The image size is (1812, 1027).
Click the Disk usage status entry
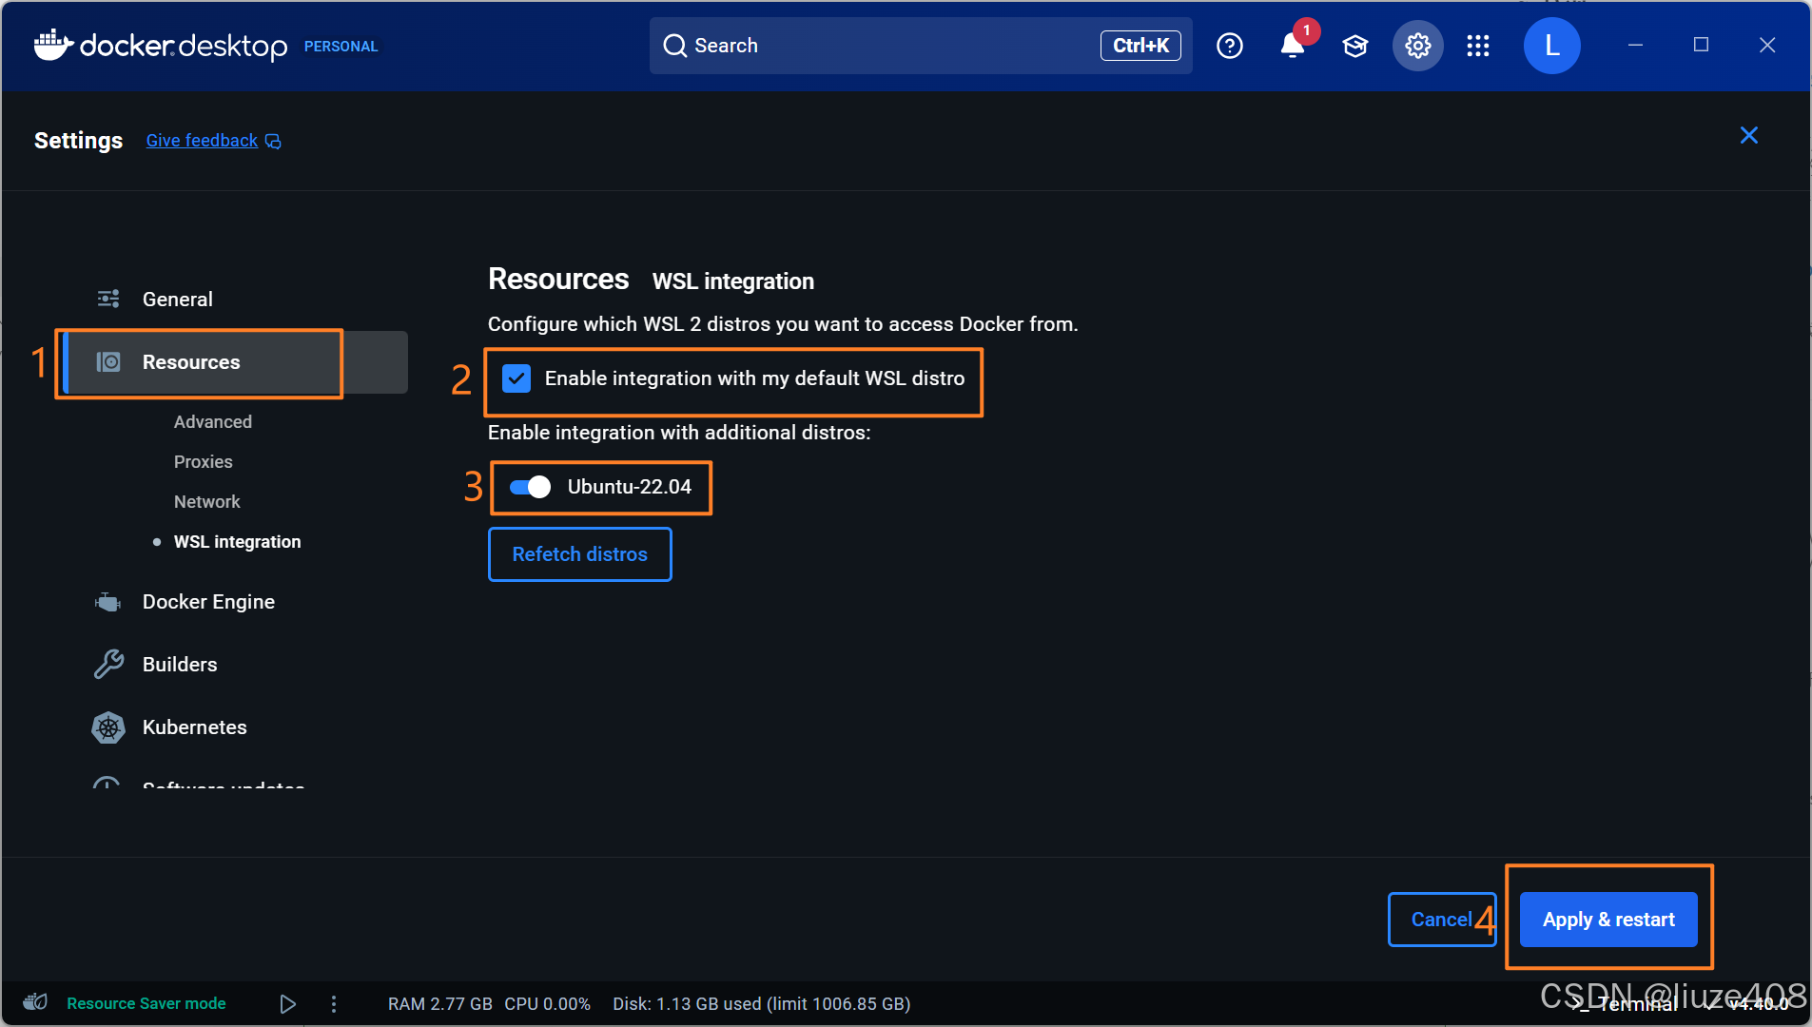762,1003
